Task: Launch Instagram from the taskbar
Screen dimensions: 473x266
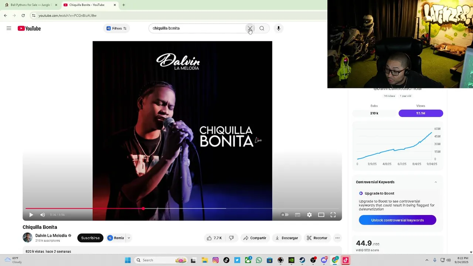Action: click(215, 260)
